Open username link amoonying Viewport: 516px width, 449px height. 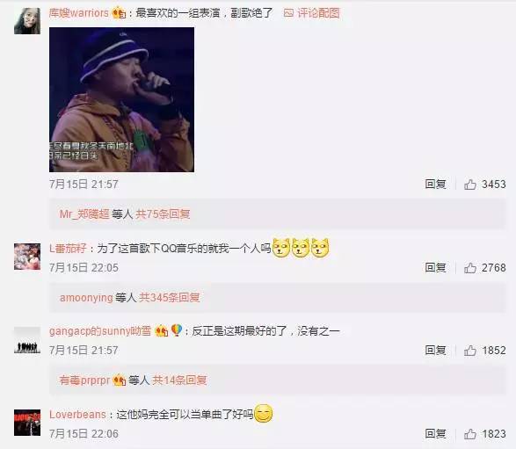tap(86, 298)
